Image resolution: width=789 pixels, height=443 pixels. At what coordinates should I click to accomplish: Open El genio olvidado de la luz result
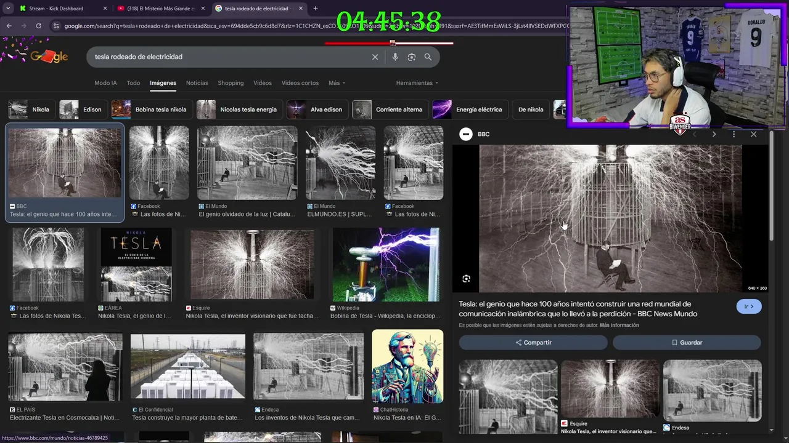click(x=247, y=163)
